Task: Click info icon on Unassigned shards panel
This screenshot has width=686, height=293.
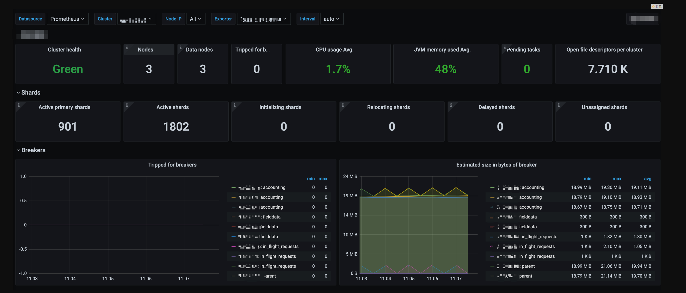Action: [x=559, y=105]
